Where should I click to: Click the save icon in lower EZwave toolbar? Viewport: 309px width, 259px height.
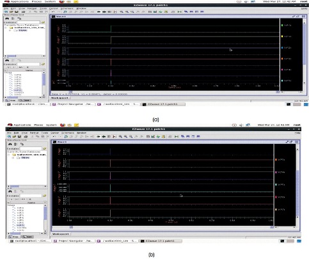[19, 137]
